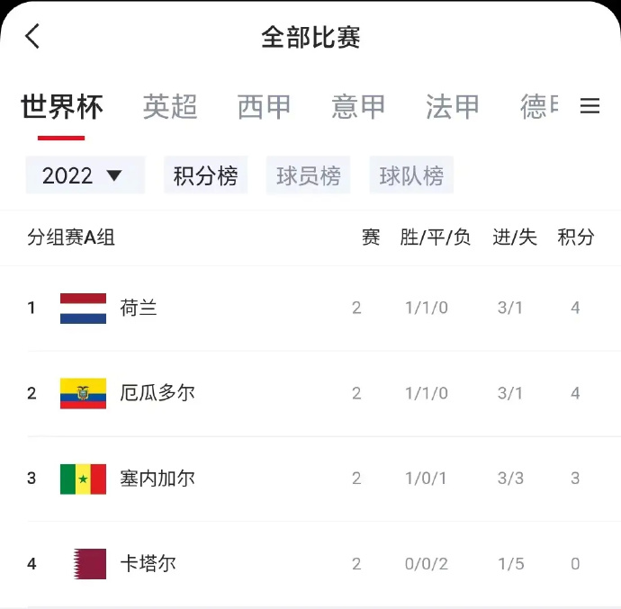Viewport: 621px width, 609px height.
Task: Show the 球员榜 player rankings
Action: 308,175
